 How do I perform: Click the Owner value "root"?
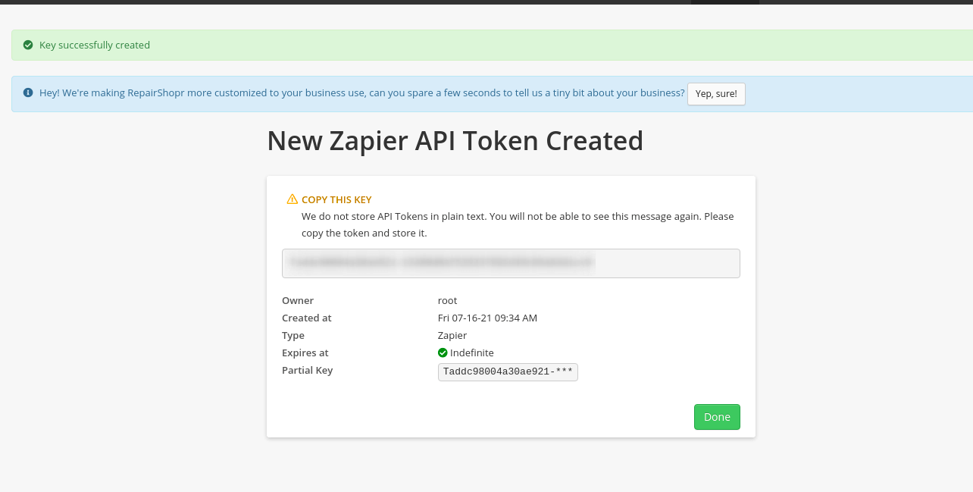448,300
